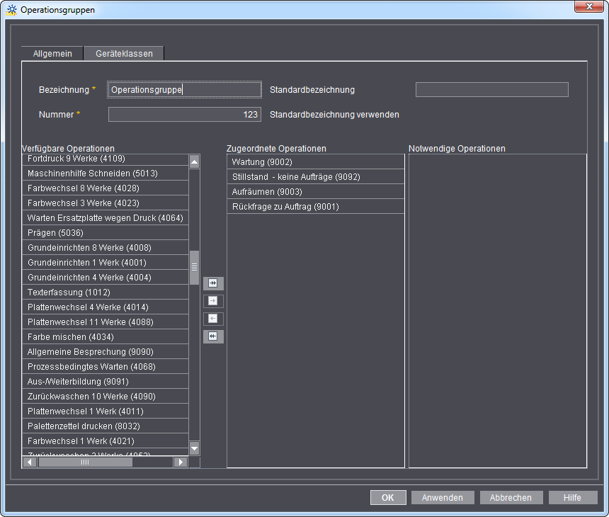Focus the Nummer input field
The width and height of the screenshot is (609, 517).
(x=184, y=114)
